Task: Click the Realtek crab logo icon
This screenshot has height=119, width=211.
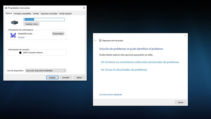Action: click(x=13, y=35)
